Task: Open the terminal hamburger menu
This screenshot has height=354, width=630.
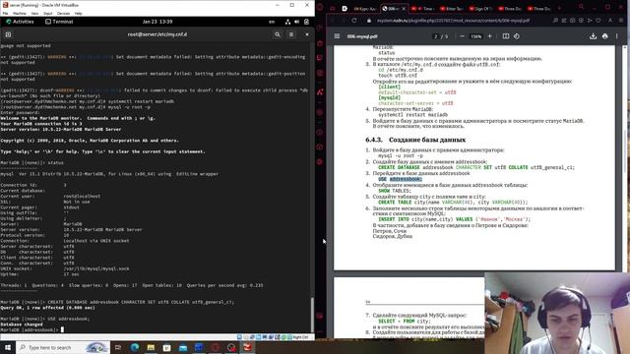Action: click(291, 34)
